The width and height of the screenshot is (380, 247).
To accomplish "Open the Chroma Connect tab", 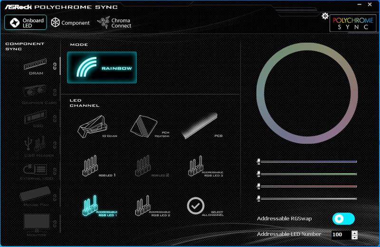I will coord(114,23).
